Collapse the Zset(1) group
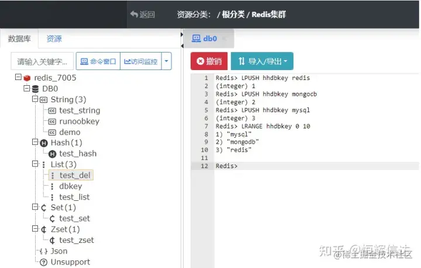Screen dimensions: 421x268 pyautogui.click(x=35, y=229)
